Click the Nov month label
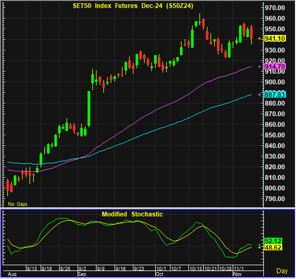 click(237, 274)
